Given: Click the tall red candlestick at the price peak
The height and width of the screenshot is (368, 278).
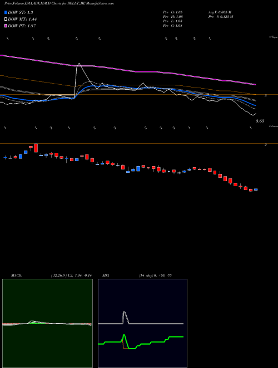Looking at the screenshot, I should [36, 148].
